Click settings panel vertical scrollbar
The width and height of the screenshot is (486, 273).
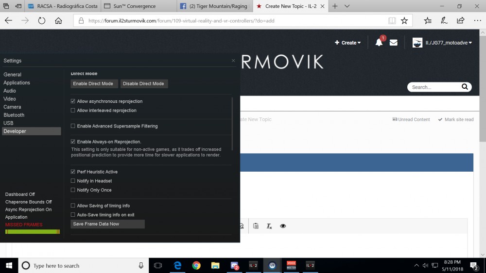coord(232,124)
